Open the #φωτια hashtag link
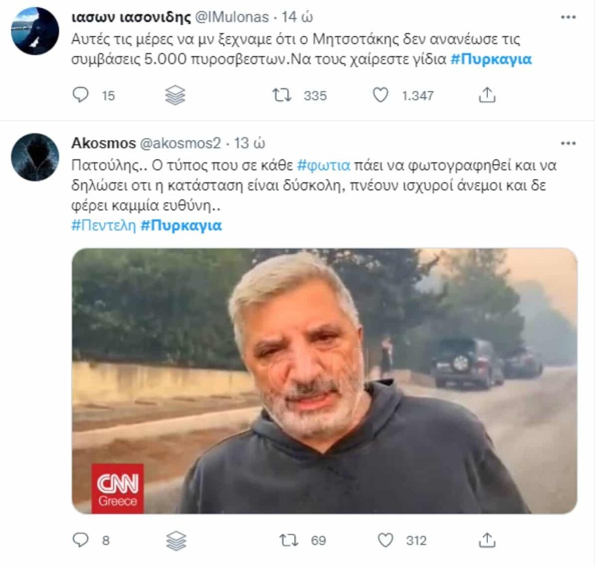 pos(323,165)
